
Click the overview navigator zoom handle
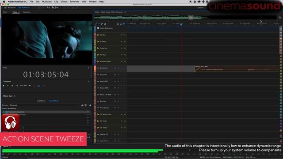point(191,17)
